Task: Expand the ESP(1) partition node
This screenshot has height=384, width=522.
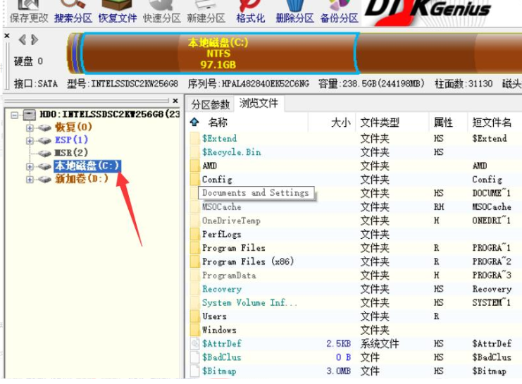Action: pos(30,141)
